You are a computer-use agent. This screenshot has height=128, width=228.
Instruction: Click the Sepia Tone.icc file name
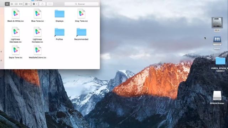pos(16,58)
